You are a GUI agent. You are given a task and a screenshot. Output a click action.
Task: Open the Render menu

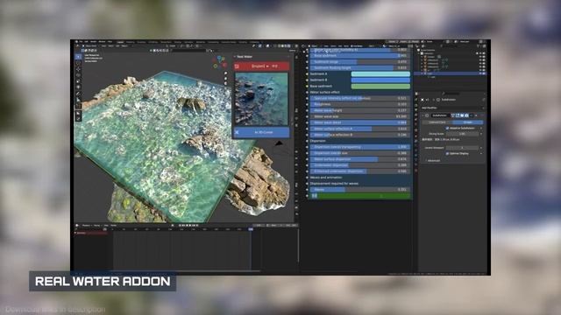[94, 42]
